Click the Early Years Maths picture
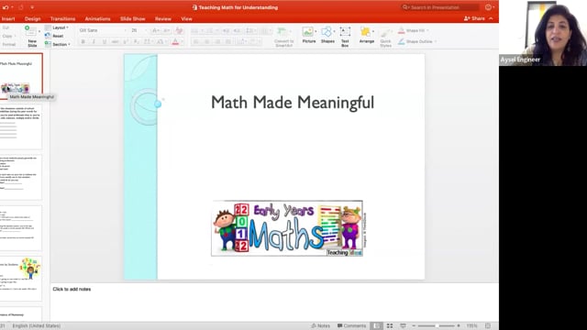The width and height of the screenshot is (587, 330). (287, 228)
